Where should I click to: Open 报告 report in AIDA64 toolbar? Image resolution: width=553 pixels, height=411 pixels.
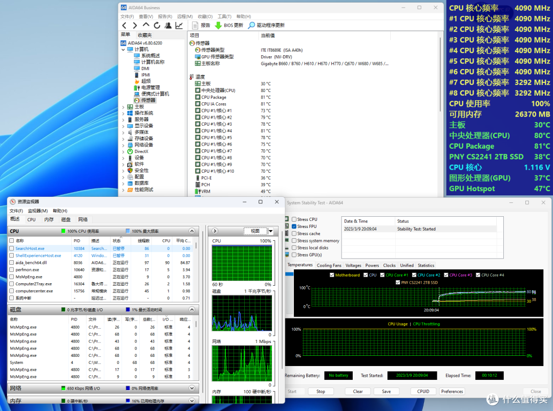(201, 26)
